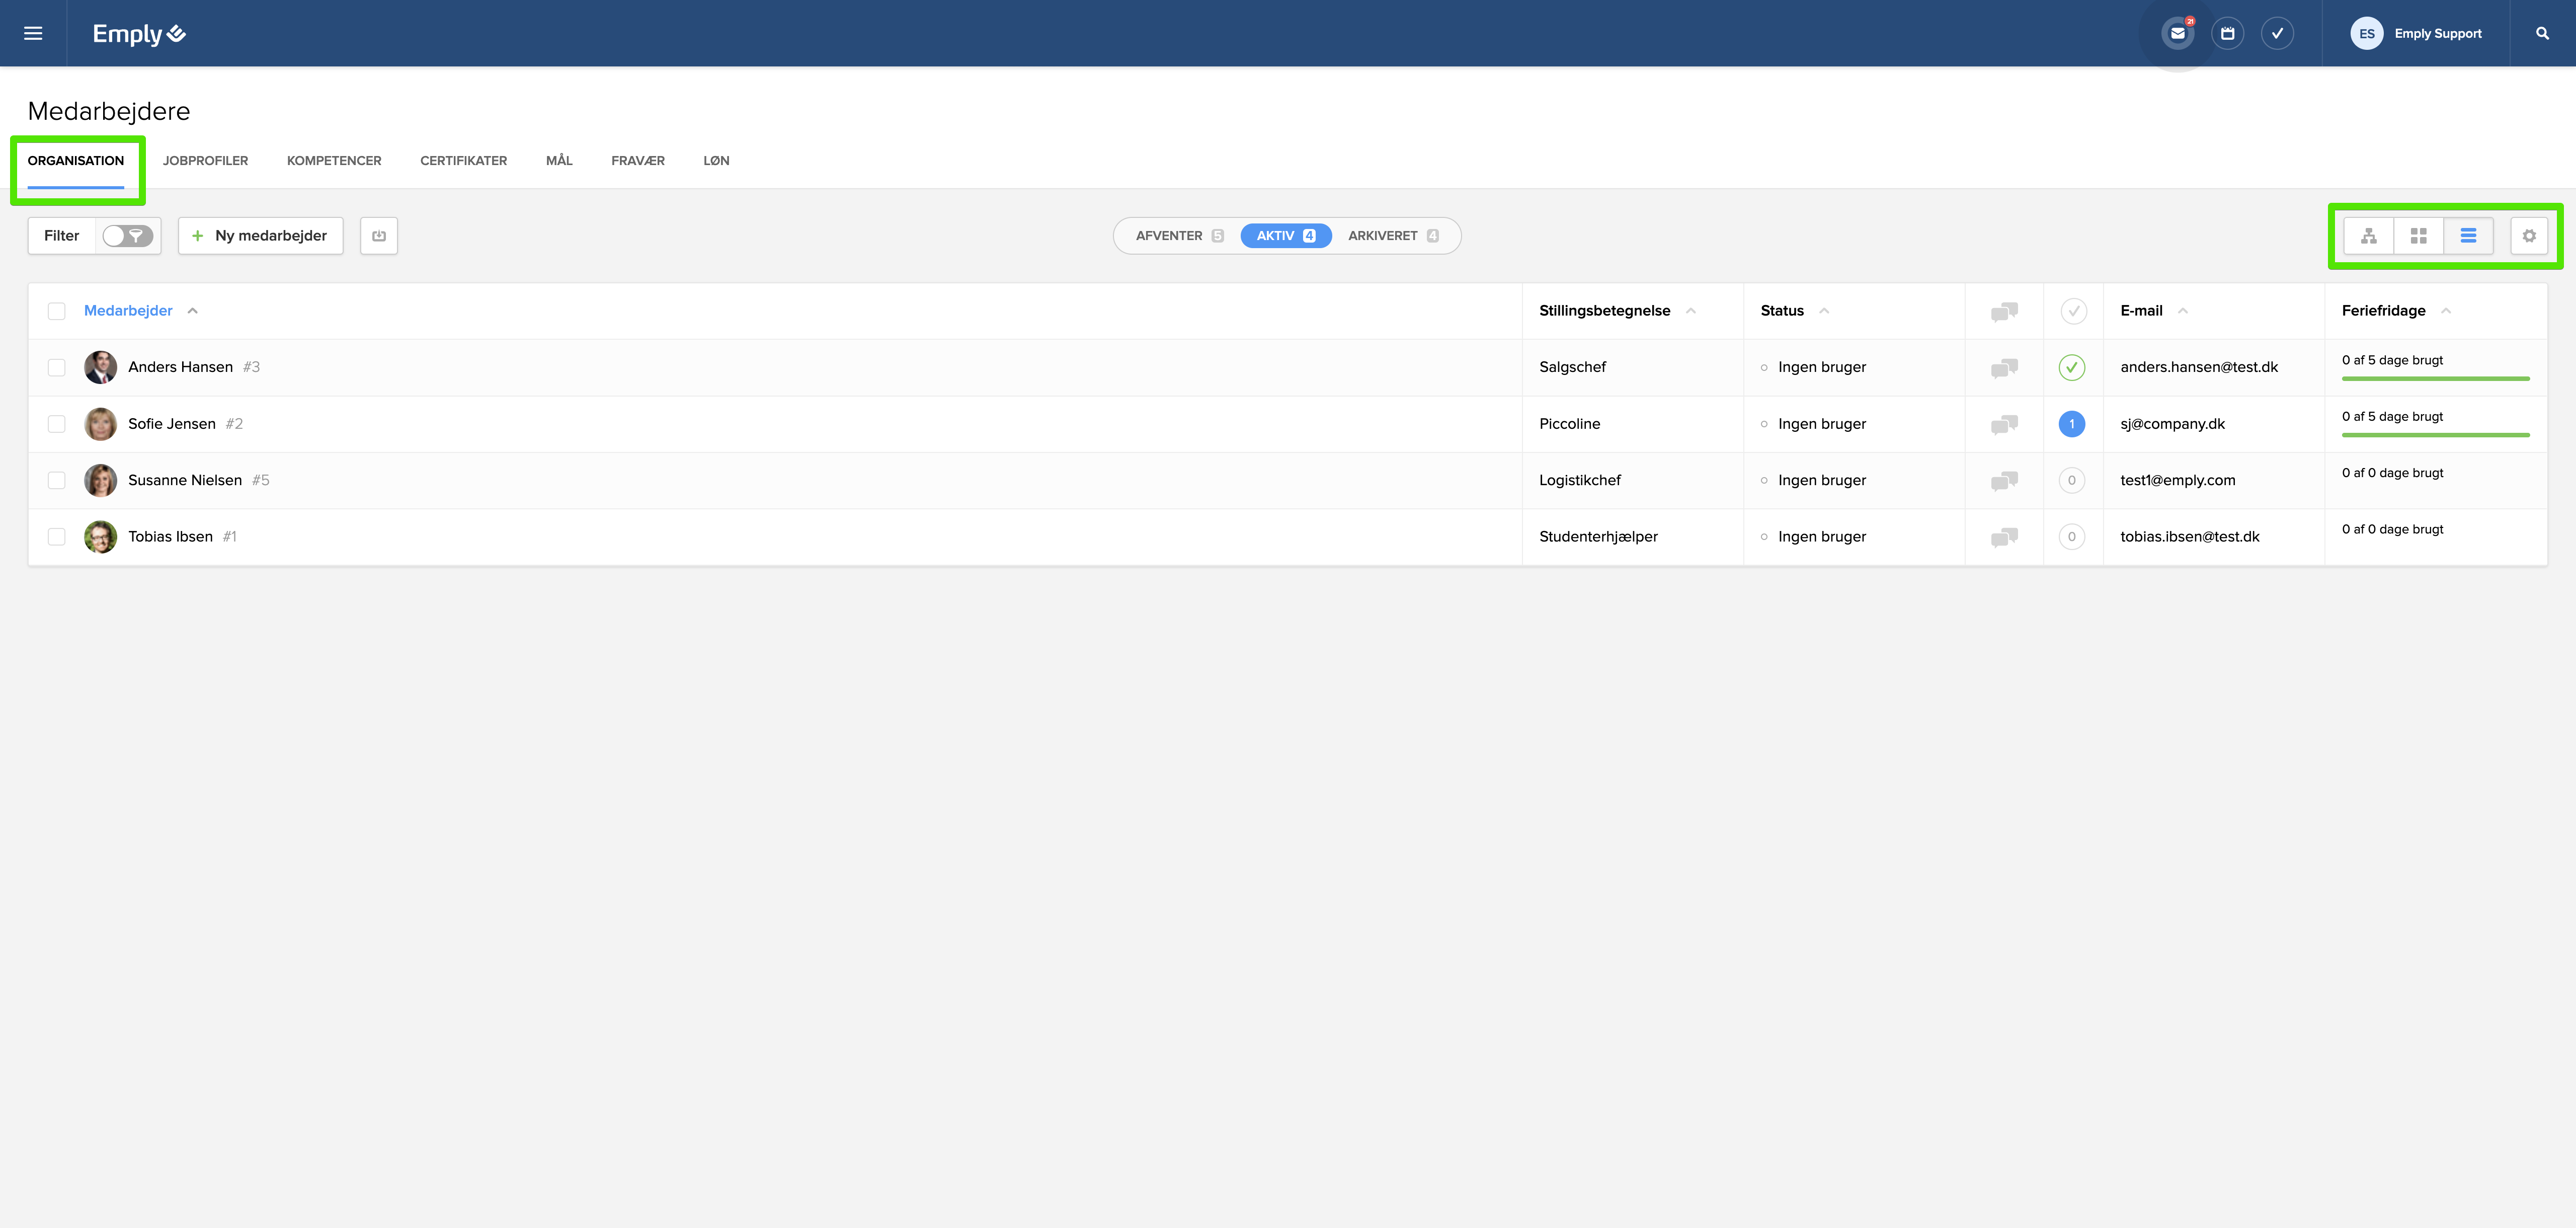Check the box for Anders Hansen
The width and height of the screenshot is (2576, 1228).
(x=57, y=368)
